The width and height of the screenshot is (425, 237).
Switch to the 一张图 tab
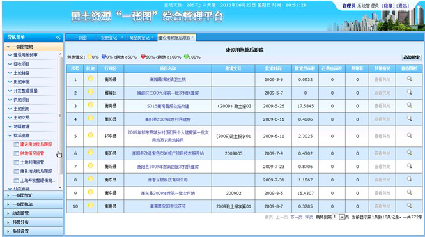coord(81,38)
